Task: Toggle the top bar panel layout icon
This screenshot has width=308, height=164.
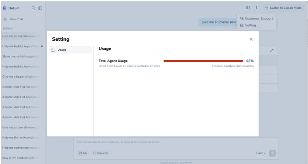Action: pos(248,8)
